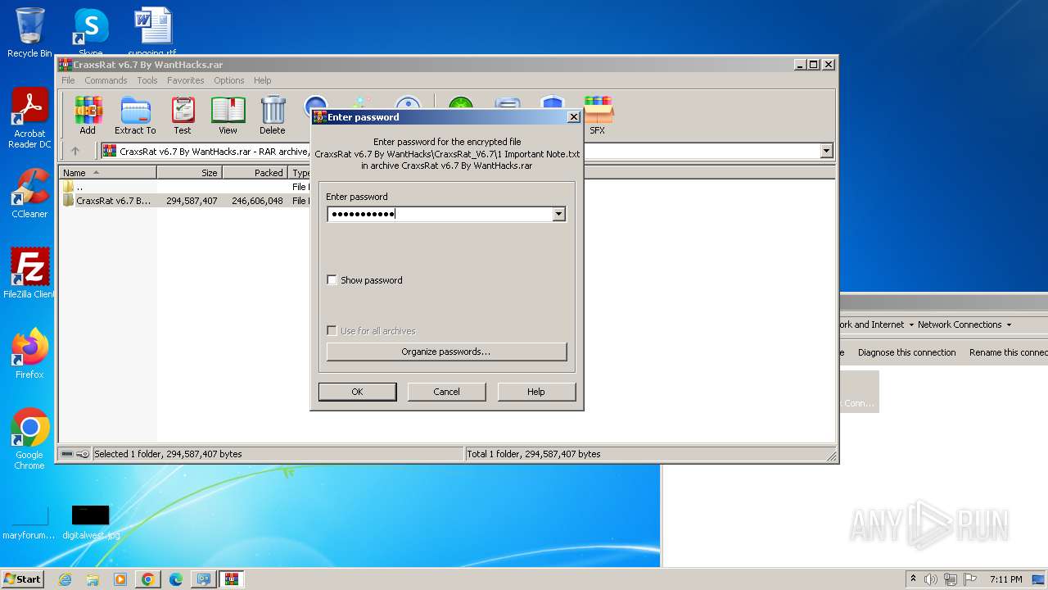Image resolution: width=1048 pixels, height=590 pixels.
Task: Click Organize passwords button
Action: pos(446,352)
